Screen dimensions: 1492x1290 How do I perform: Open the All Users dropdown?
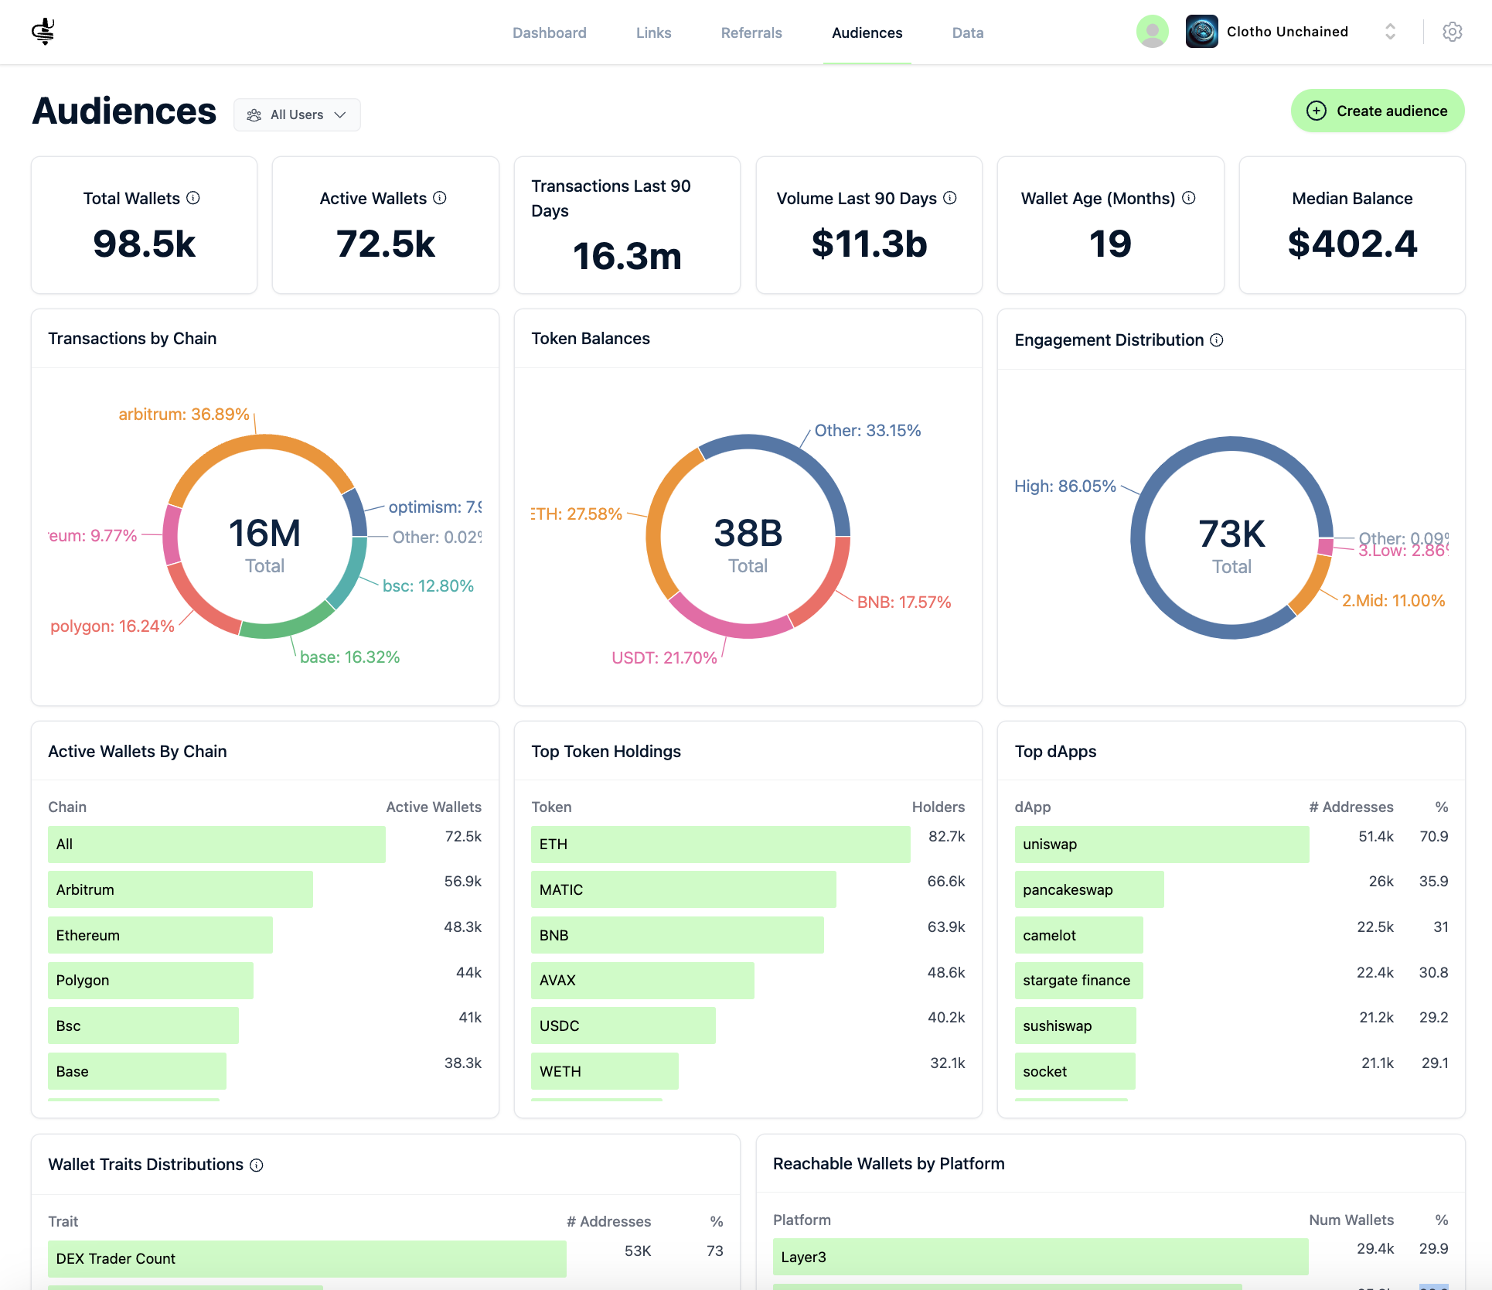click(x=297, y=114)
